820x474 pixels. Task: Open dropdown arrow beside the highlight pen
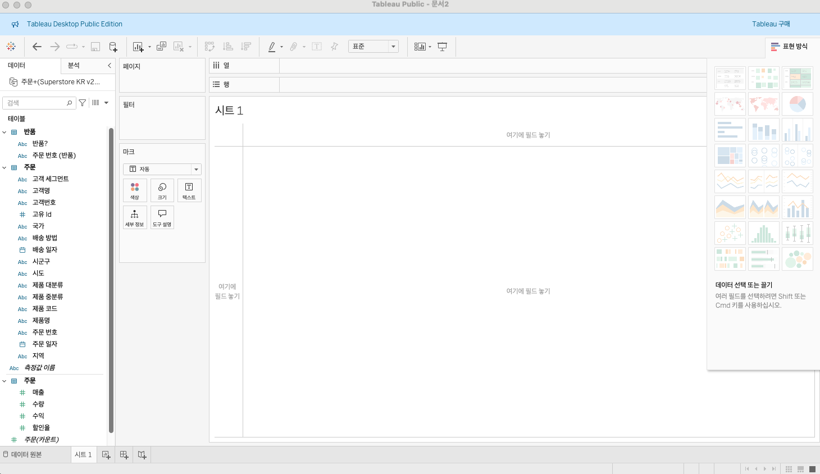click(x=281, y=47)
